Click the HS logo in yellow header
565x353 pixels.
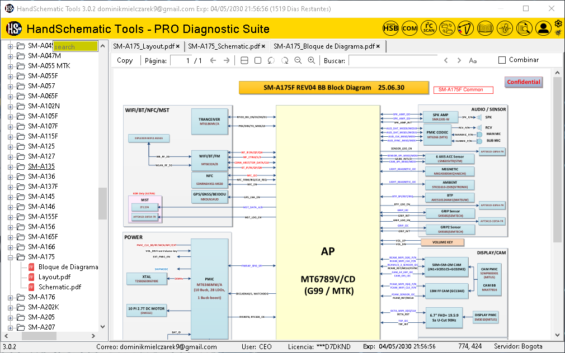click(14, 28)
